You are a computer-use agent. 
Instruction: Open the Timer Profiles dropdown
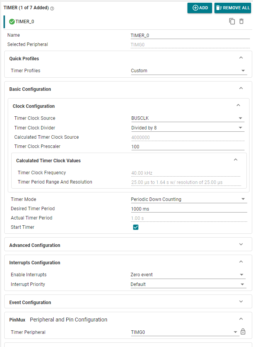coord(189,71)
